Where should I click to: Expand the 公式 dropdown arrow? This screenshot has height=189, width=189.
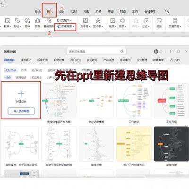point(149,26)
